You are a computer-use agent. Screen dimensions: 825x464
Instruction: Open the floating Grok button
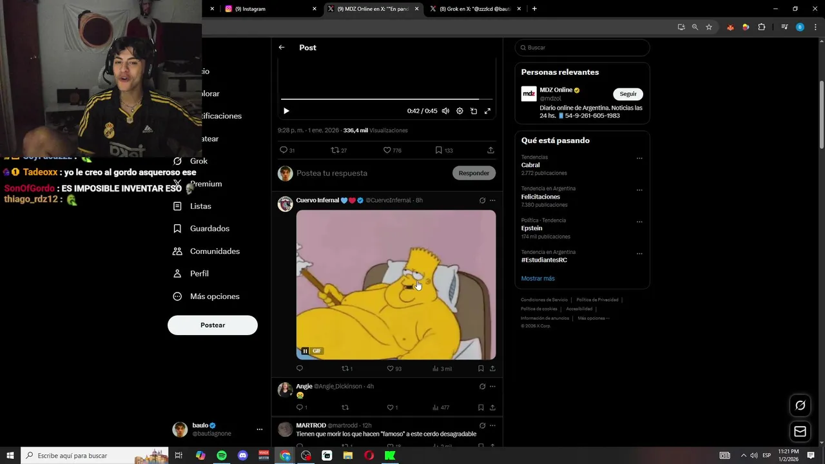click(x=800, y=405)
